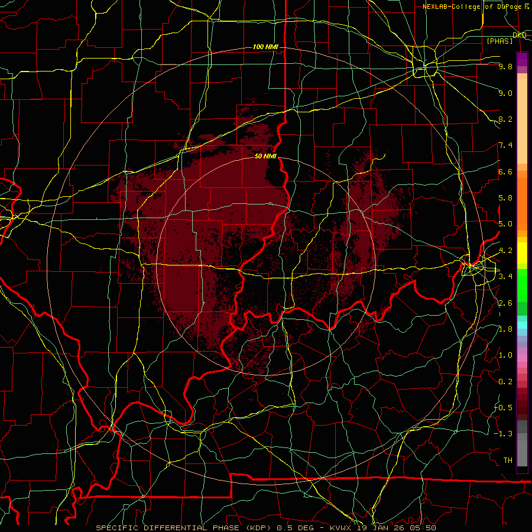Click the 5.0 scale value
This screenshot has height=532, width=532.
505,224
